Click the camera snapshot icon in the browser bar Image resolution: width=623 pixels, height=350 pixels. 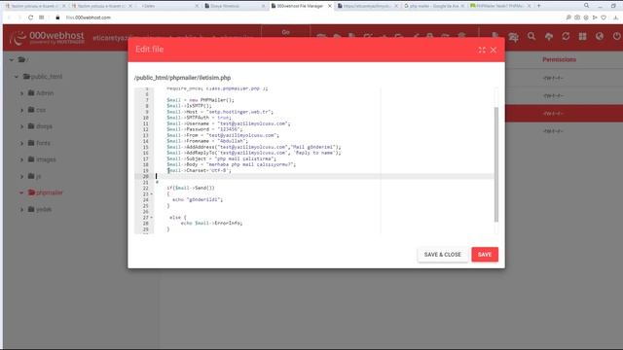pos(577,17)
